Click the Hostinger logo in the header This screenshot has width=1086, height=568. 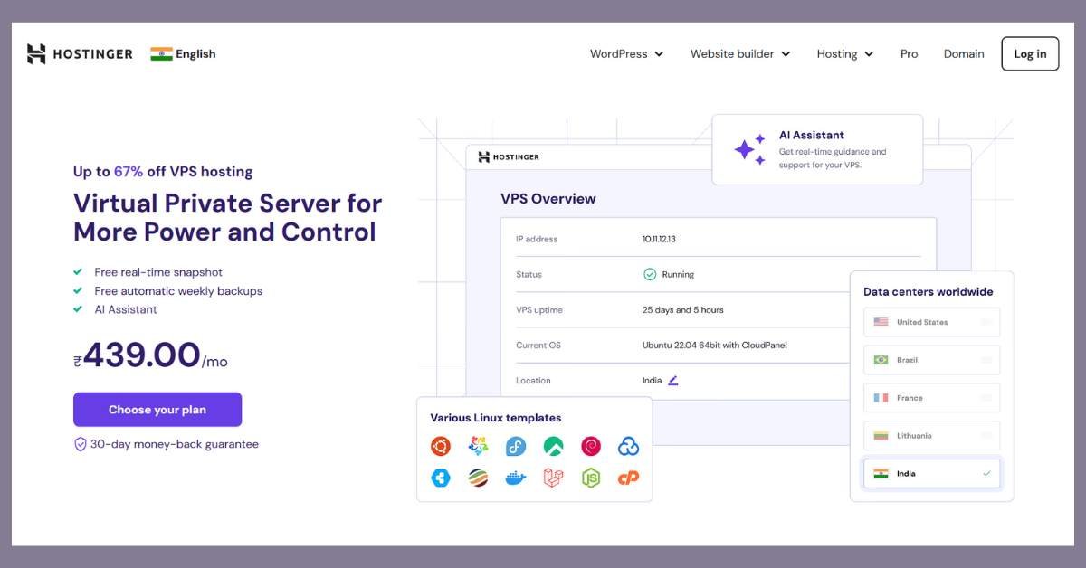[x=80, y=54]
